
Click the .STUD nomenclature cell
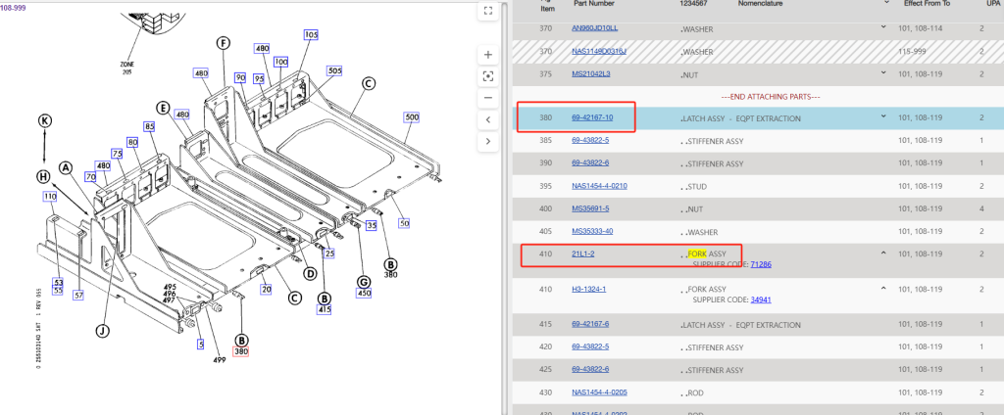coord(696,186)
